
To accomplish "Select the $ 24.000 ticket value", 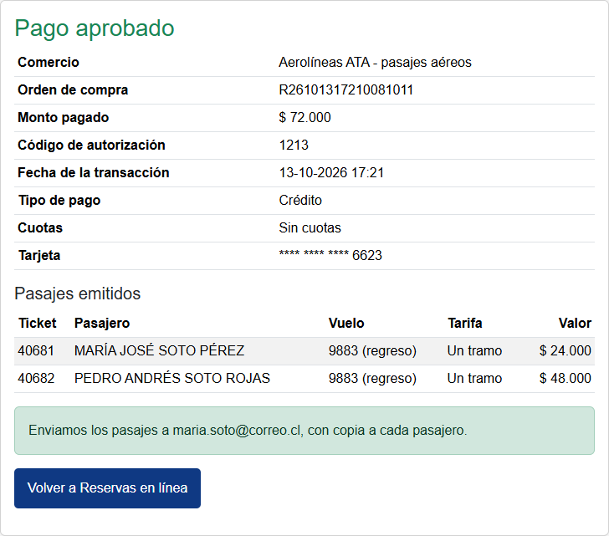I will click(x=565, y=350).
